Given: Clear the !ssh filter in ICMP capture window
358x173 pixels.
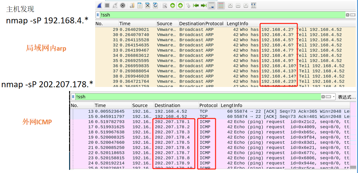Looking at the screenshot, I should pyautogui.click(x=323, y=97).
